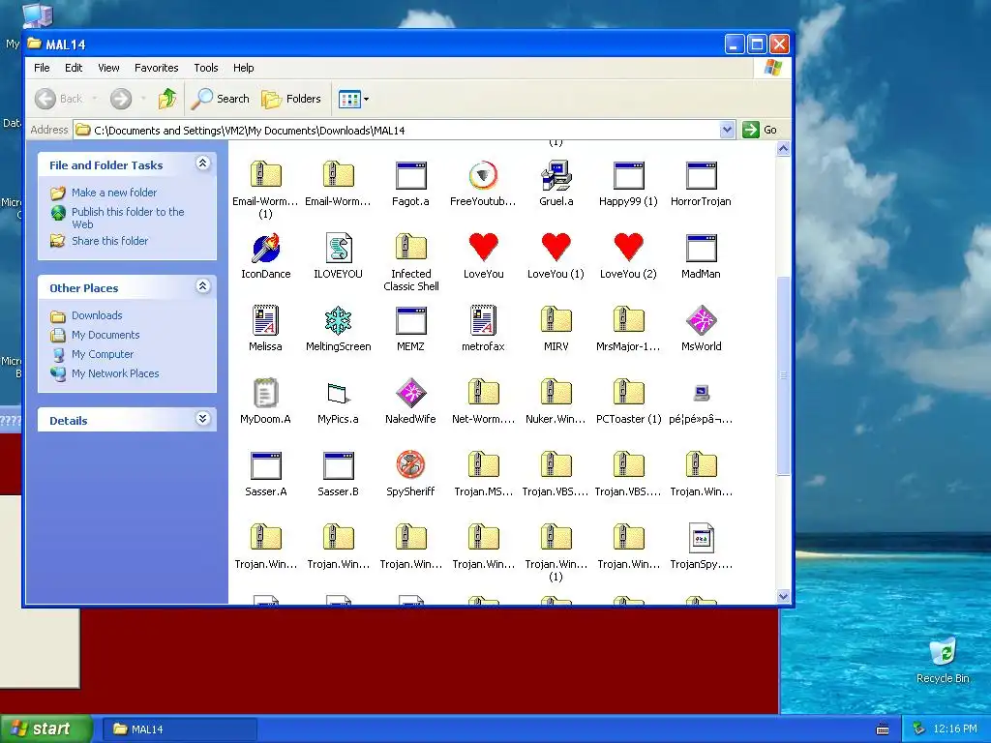Screen dimensions: 991x743
Task: Select the MIRV zip folder
Action: [x=556, y=320]
